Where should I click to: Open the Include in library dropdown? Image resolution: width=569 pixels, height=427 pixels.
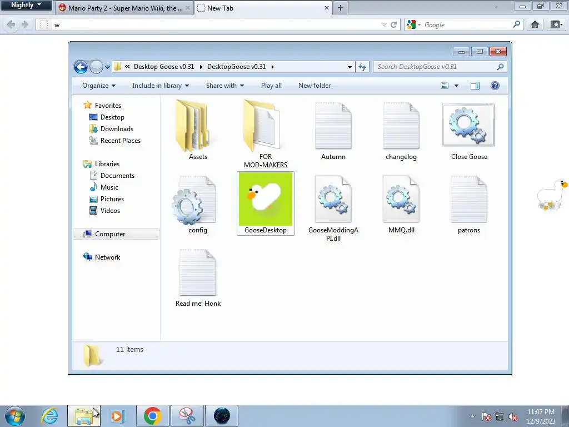(x=161, y=86)
